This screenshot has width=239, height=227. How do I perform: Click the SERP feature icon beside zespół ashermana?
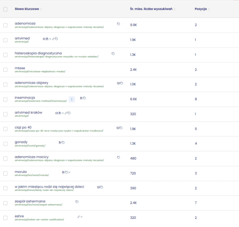pyautogui.click(x=77, y=202)
